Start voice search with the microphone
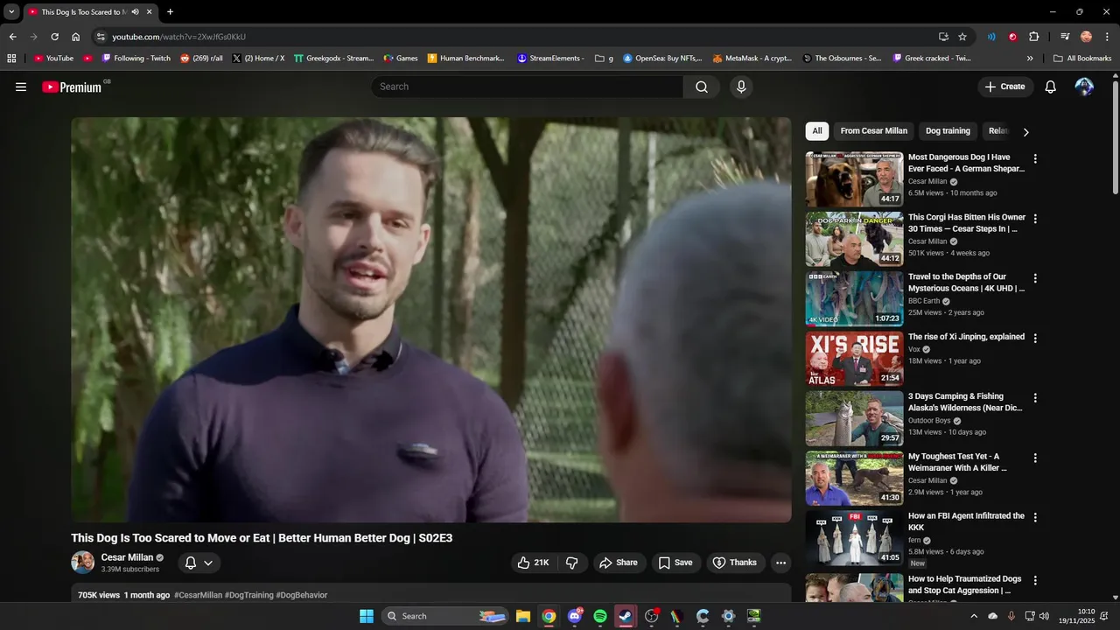1120x630 pixels. [741, 87]
